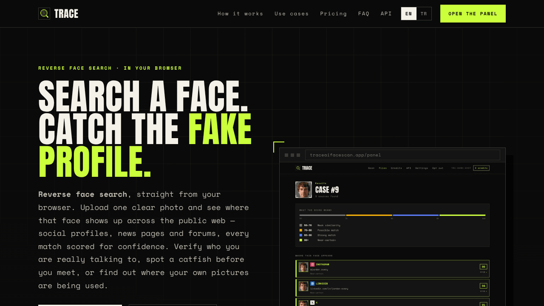Click the 96 score badge on Instagram row
544x306 pixels.
(484, 267)
